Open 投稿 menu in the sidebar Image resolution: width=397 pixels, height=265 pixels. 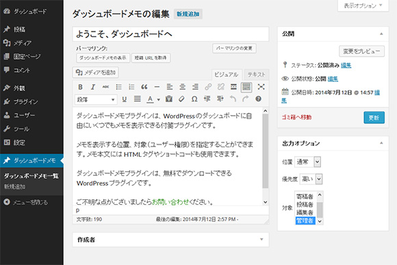tap(19, 29)
